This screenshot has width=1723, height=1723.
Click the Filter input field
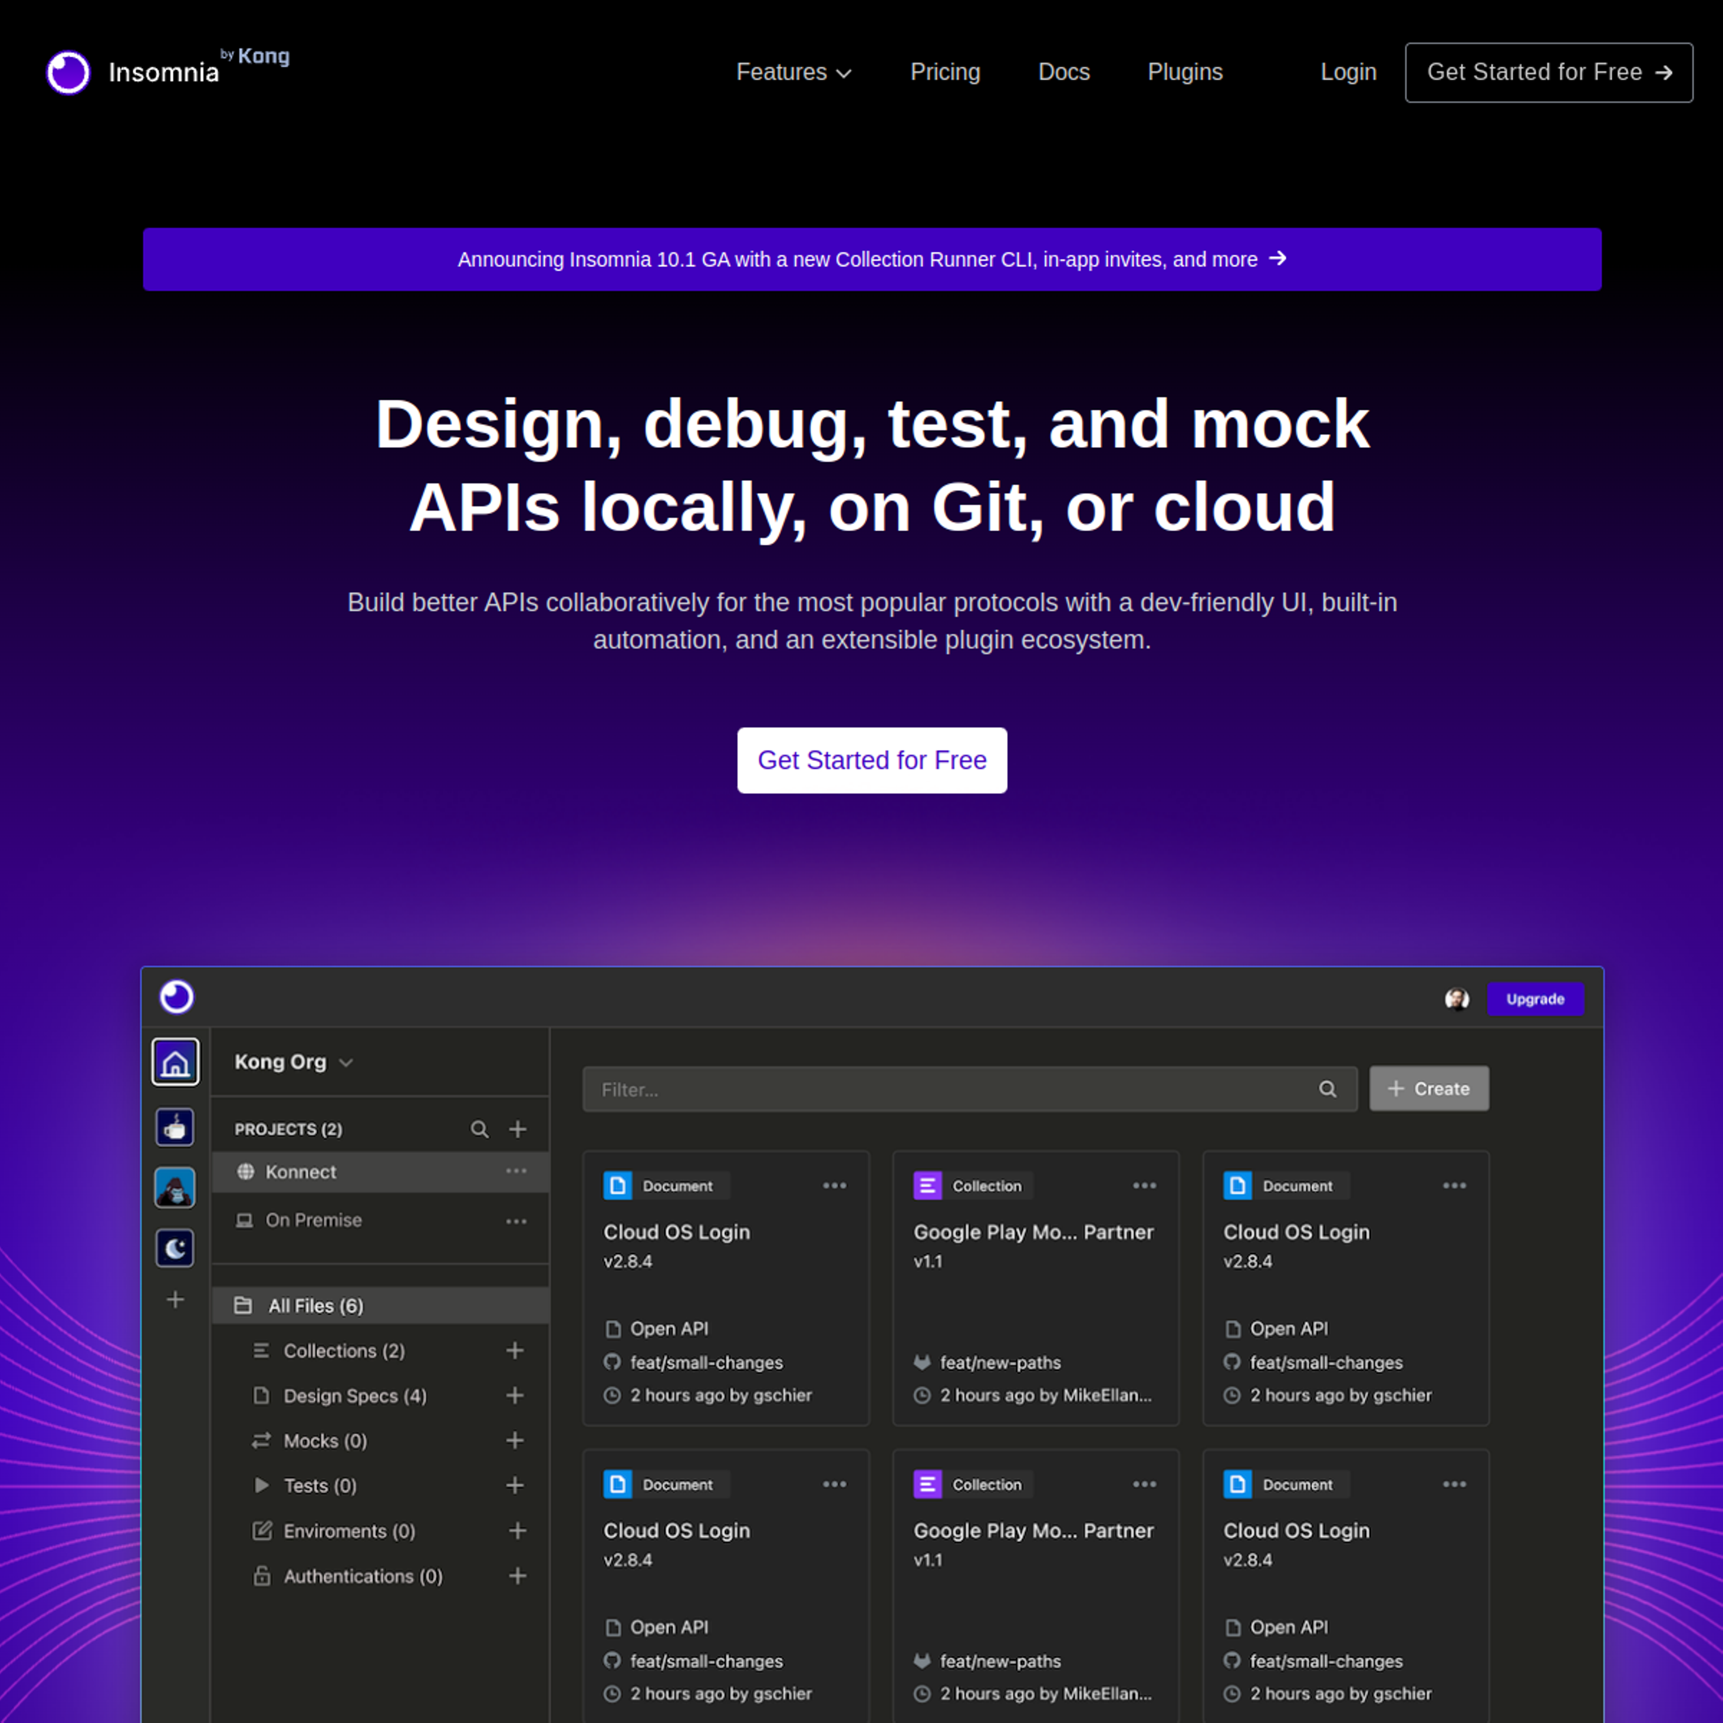tap(969, 1089)
